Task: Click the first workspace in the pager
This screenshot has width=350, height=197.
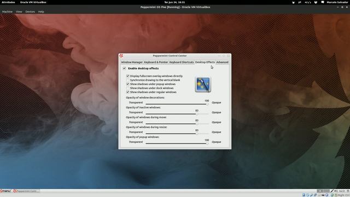Action: point(320,191)
